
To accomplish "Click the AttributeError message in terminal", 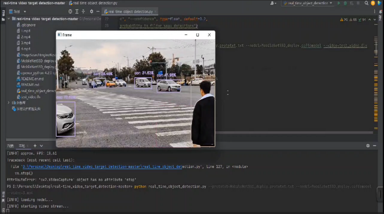I will click(x=72, y=180).
